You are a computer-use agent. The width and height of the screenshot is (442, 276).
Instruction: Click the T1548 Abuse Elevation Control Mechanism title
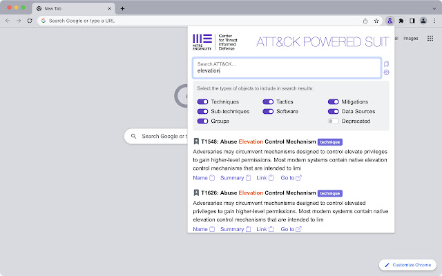tap(258, 141)
